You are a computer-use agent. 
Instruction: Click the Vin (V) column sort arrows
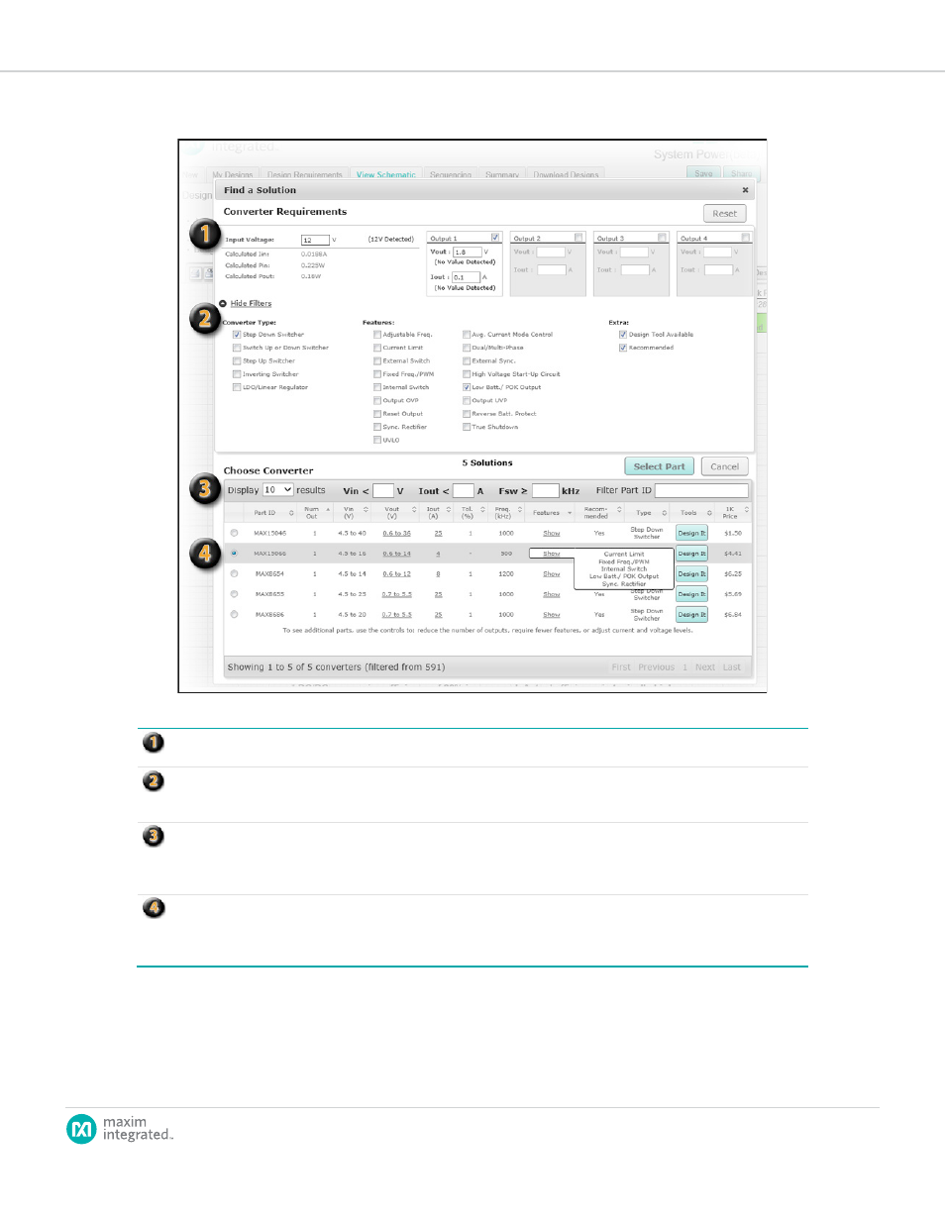click(366, 510)
